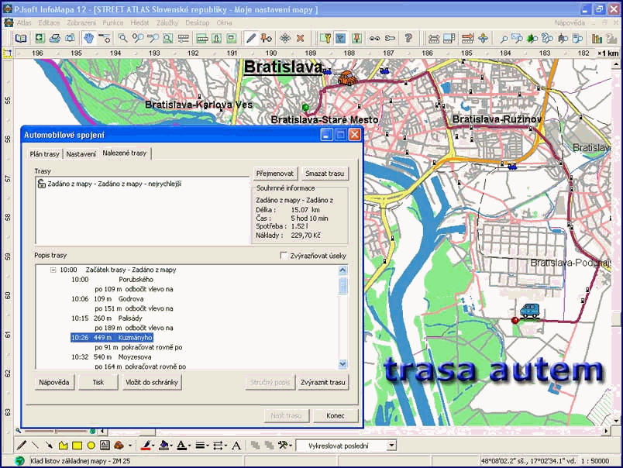This screenshot has height=468, width=623.
Task: Click the plain text A tool icon
Action: [236, 446]
